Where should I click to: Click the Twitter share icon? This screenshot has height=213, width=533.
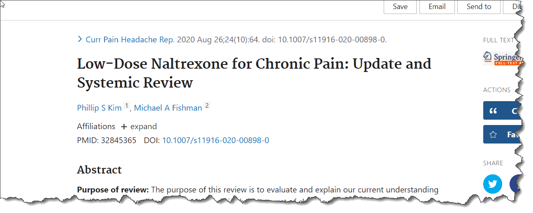click(492, 184)
